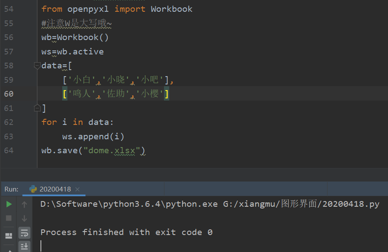Viewport: 388px width, 252px height.
Task: Click line number 60 in the gutter
Action: coord(9,94)
